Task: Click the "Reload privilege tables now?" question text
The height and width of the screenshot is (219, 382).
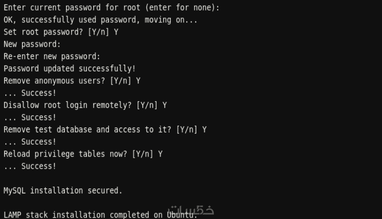Action: tap(65, 154)
